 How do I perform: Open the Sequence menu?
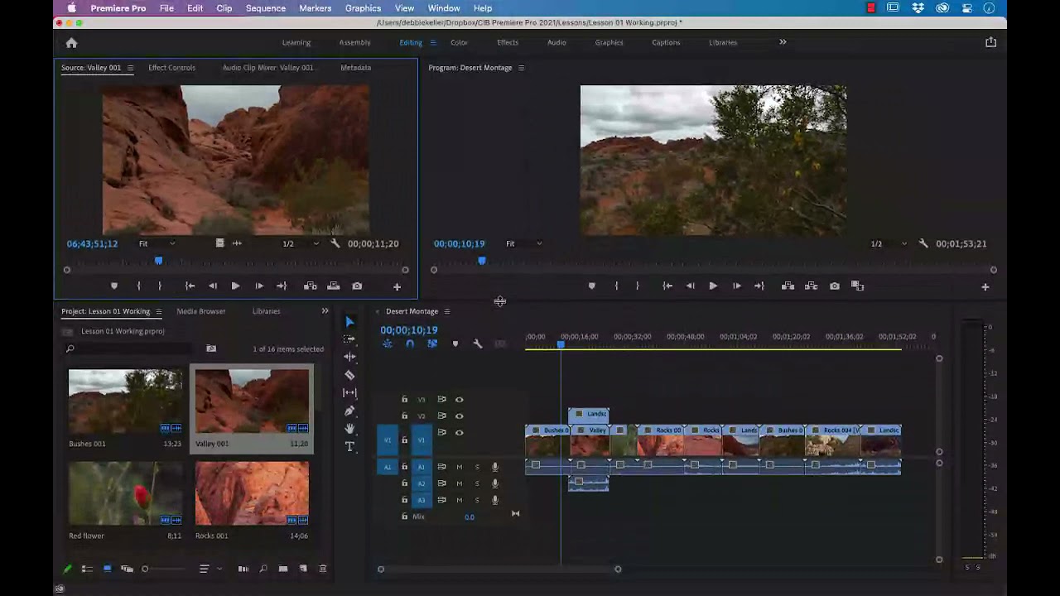265,8
